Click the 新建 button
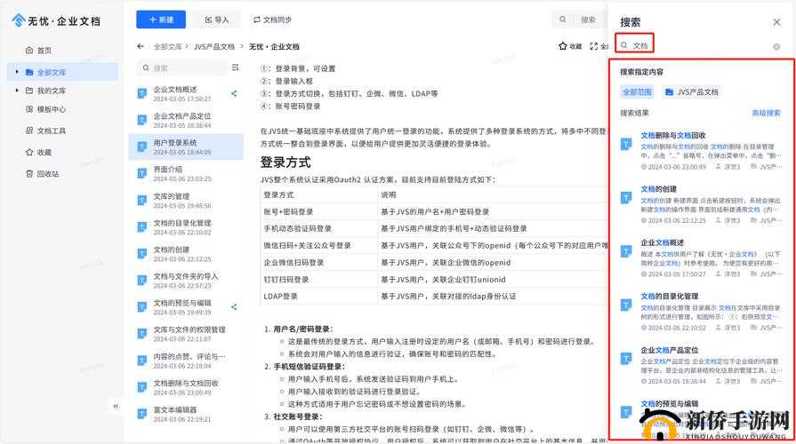Viewport: 796px width, 444px height. (x=161, y=20)
